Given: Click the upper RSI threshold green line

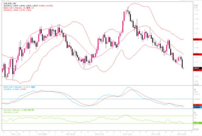Looking at the screenshot, I should click(87, 116).
